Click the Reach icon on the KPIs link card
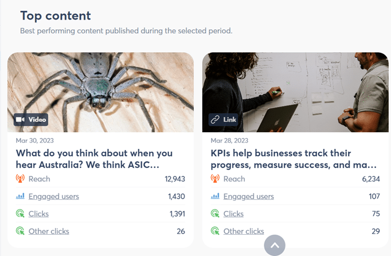 pyautogui.click(x=215, y=179)
